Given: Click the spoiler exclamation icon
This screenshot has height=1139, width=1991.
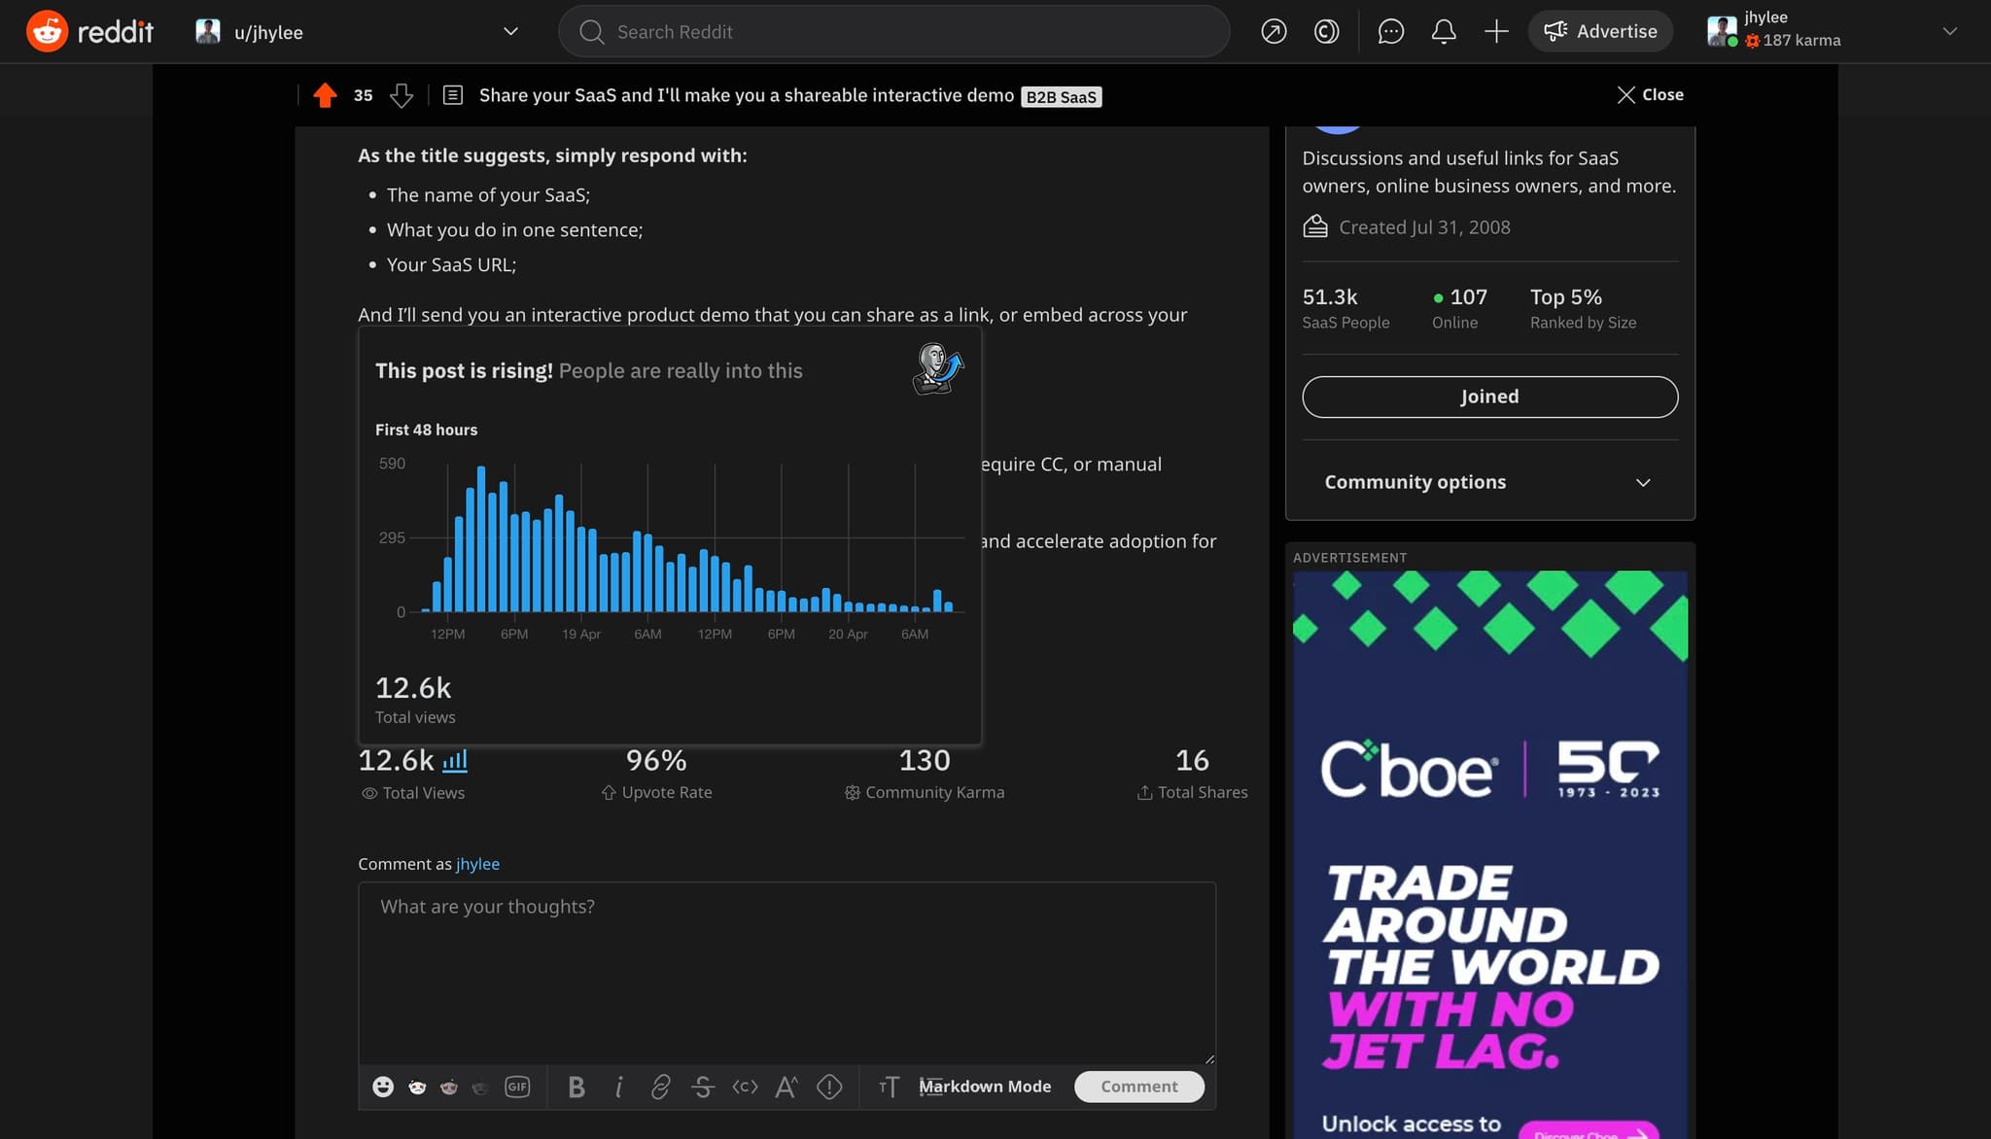Looking at the screenshot, I should coord(829,1087).
